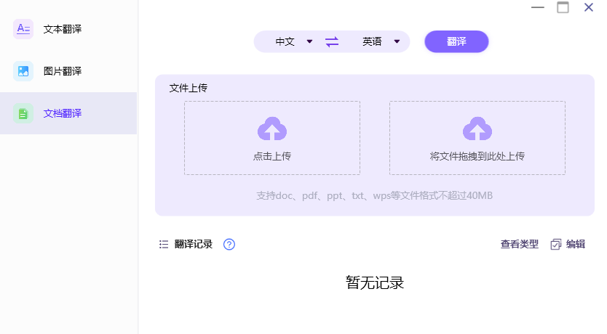Click the 将文件拖拽到此处上传 drop area
The height and width of the screenshot is (334, 607).
pyautogui.click(x=477, y=156)
